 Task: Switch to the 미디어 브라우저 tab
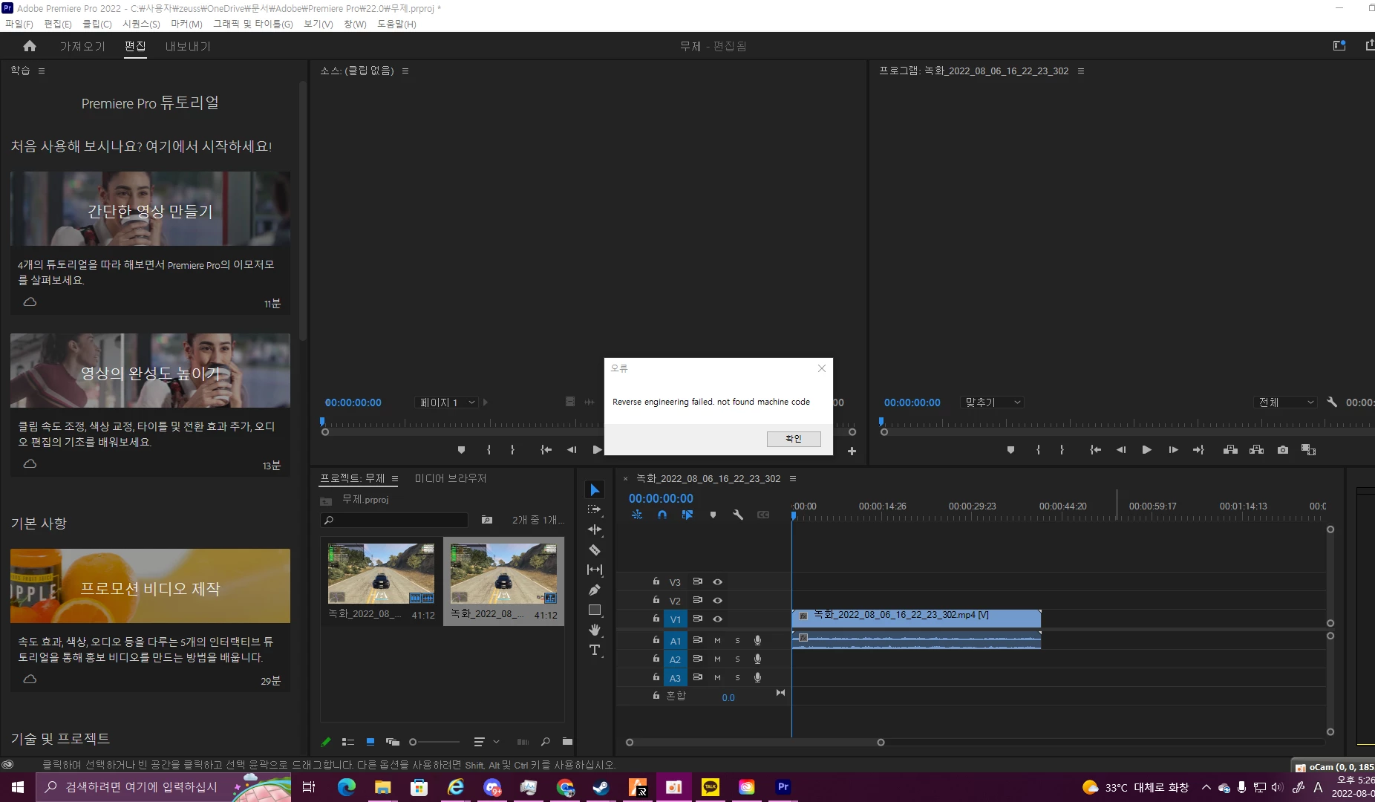click(x=451, y=478)
